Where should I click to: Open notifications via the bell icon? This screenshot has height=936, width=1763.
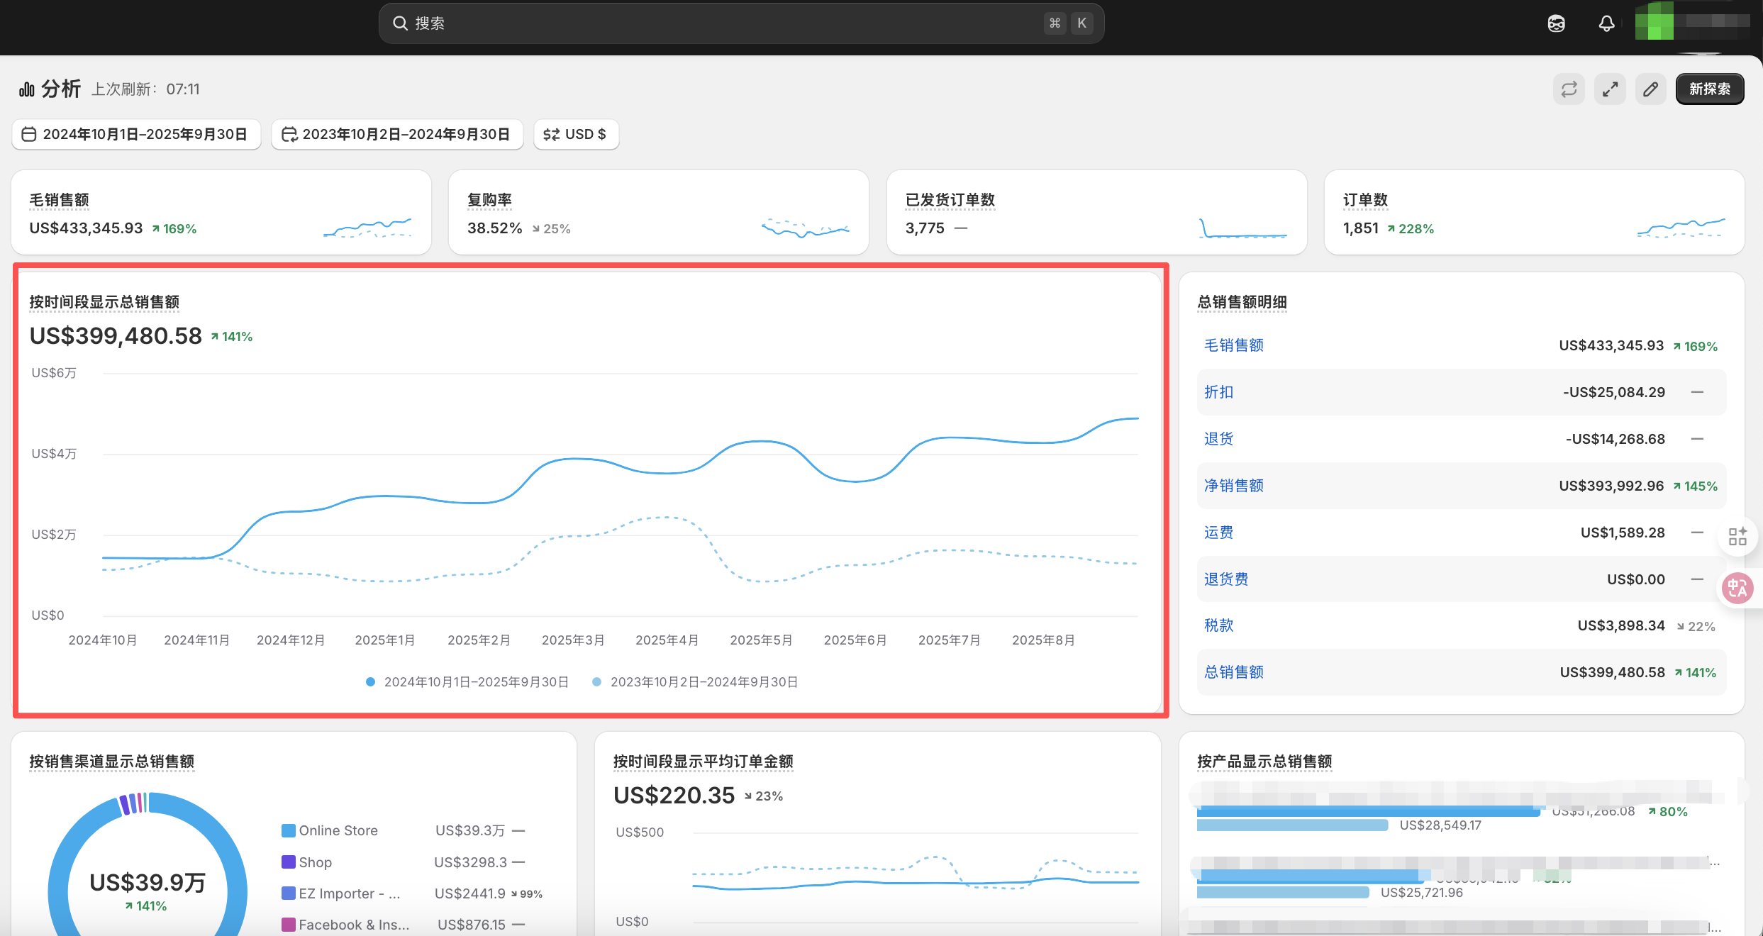point(1606,23)
